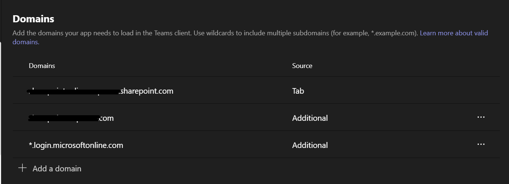Click "Additional" source in the second domain row

point(310,118)
